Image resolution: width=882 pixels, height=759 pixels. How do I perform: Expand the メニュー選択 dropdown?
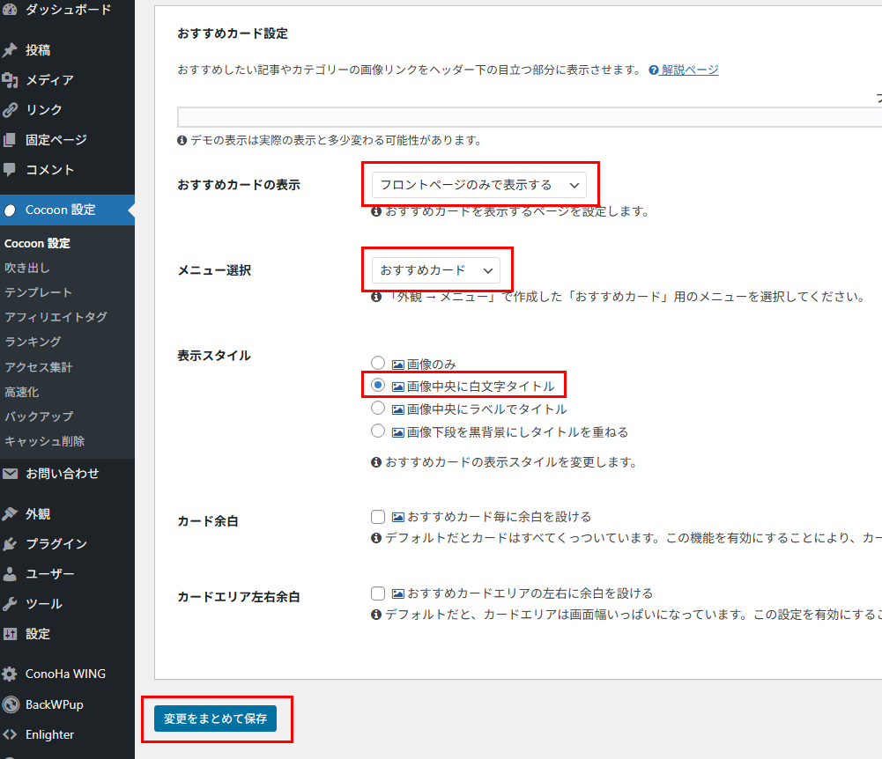tap(435, 270)
